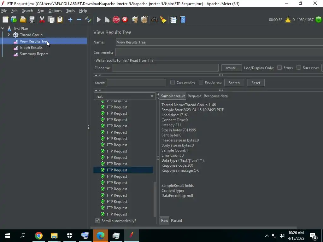Screen dimensions: 323x242
Task: Click the warning triangle log icon
Action: point(288,20)
